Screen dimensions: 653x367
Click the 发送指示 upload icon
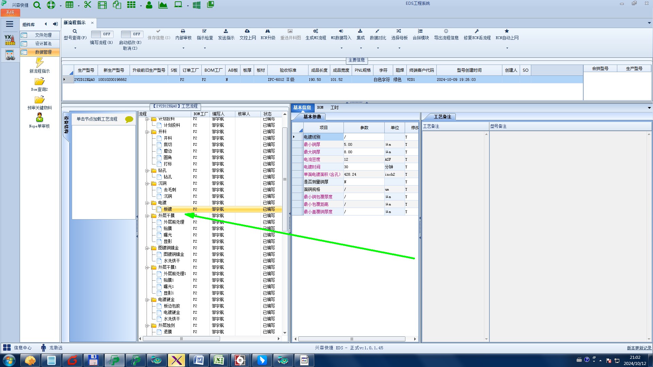[x=226, y=31]
